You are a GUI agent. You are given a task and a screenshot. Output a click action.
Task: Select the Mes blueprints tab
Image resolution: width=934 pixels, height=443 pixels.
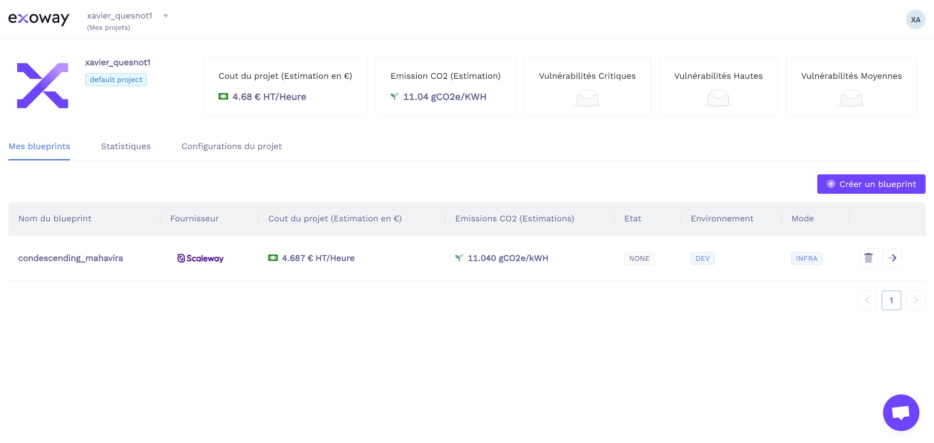39,146
